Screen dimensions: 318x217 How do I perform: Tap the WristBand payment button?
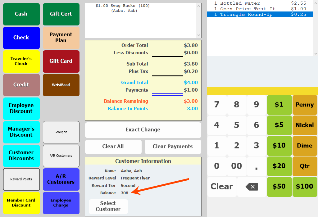(61, 85)
